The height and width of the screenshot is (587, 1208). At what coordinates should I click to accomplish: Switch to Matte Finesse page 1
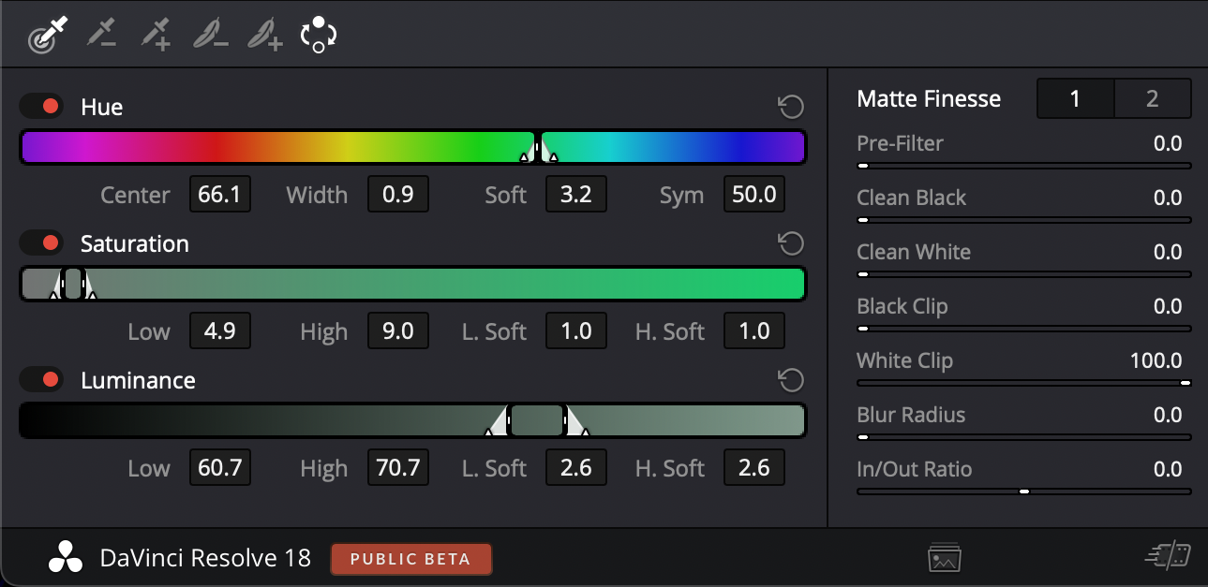pyautogui.click(x=1075, y=98)
